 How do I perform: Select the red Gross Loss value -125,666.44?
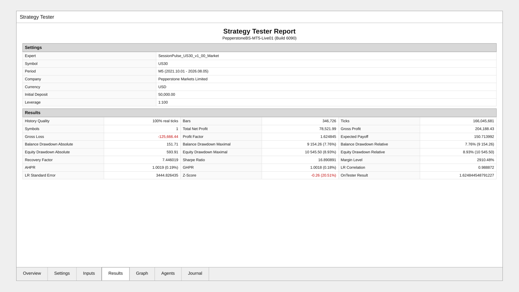168,137
